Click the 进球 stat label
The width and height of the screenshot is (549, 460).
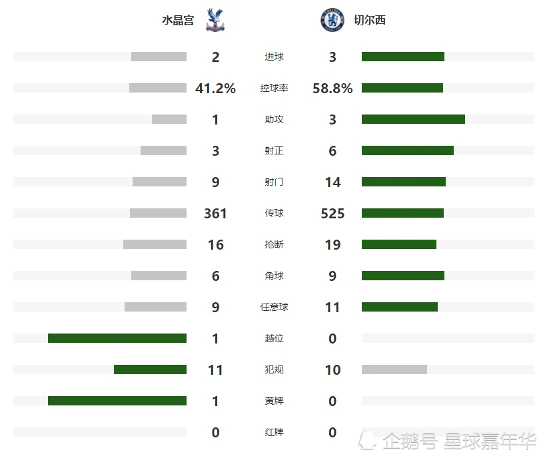point(274,57)
